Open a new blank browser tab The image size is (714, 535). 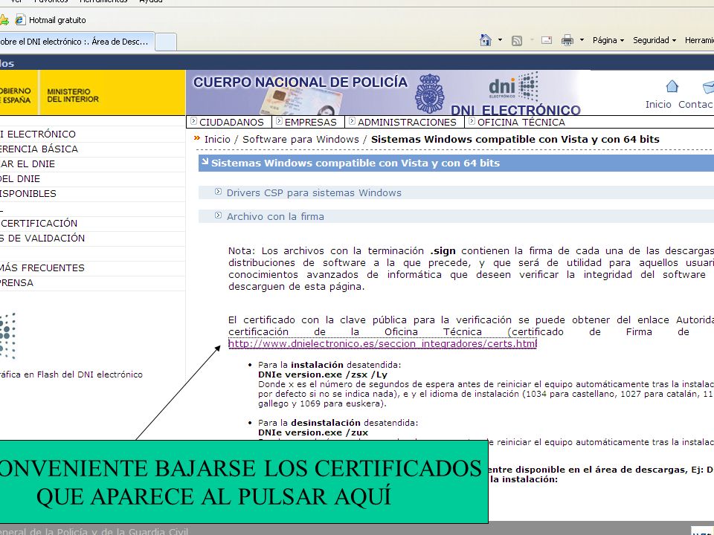click(166, 42)
